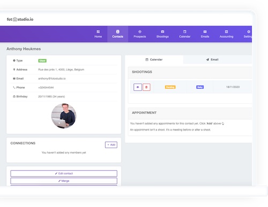Switch to the Calendar tab
The image size is (268, 207).
154,59
